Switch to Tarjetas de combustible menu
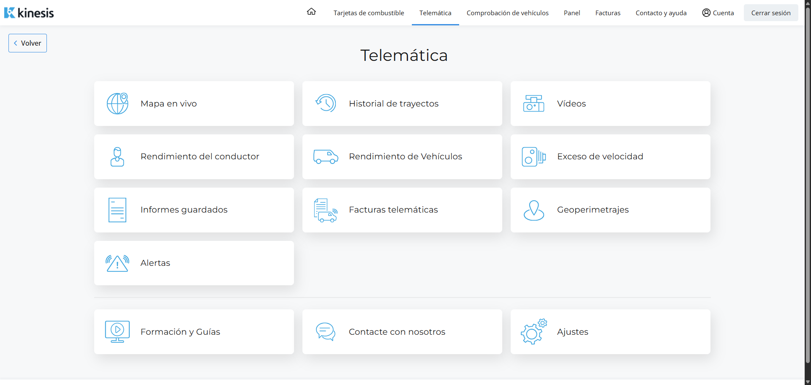811x385 pixels. [x=369, y=13]
